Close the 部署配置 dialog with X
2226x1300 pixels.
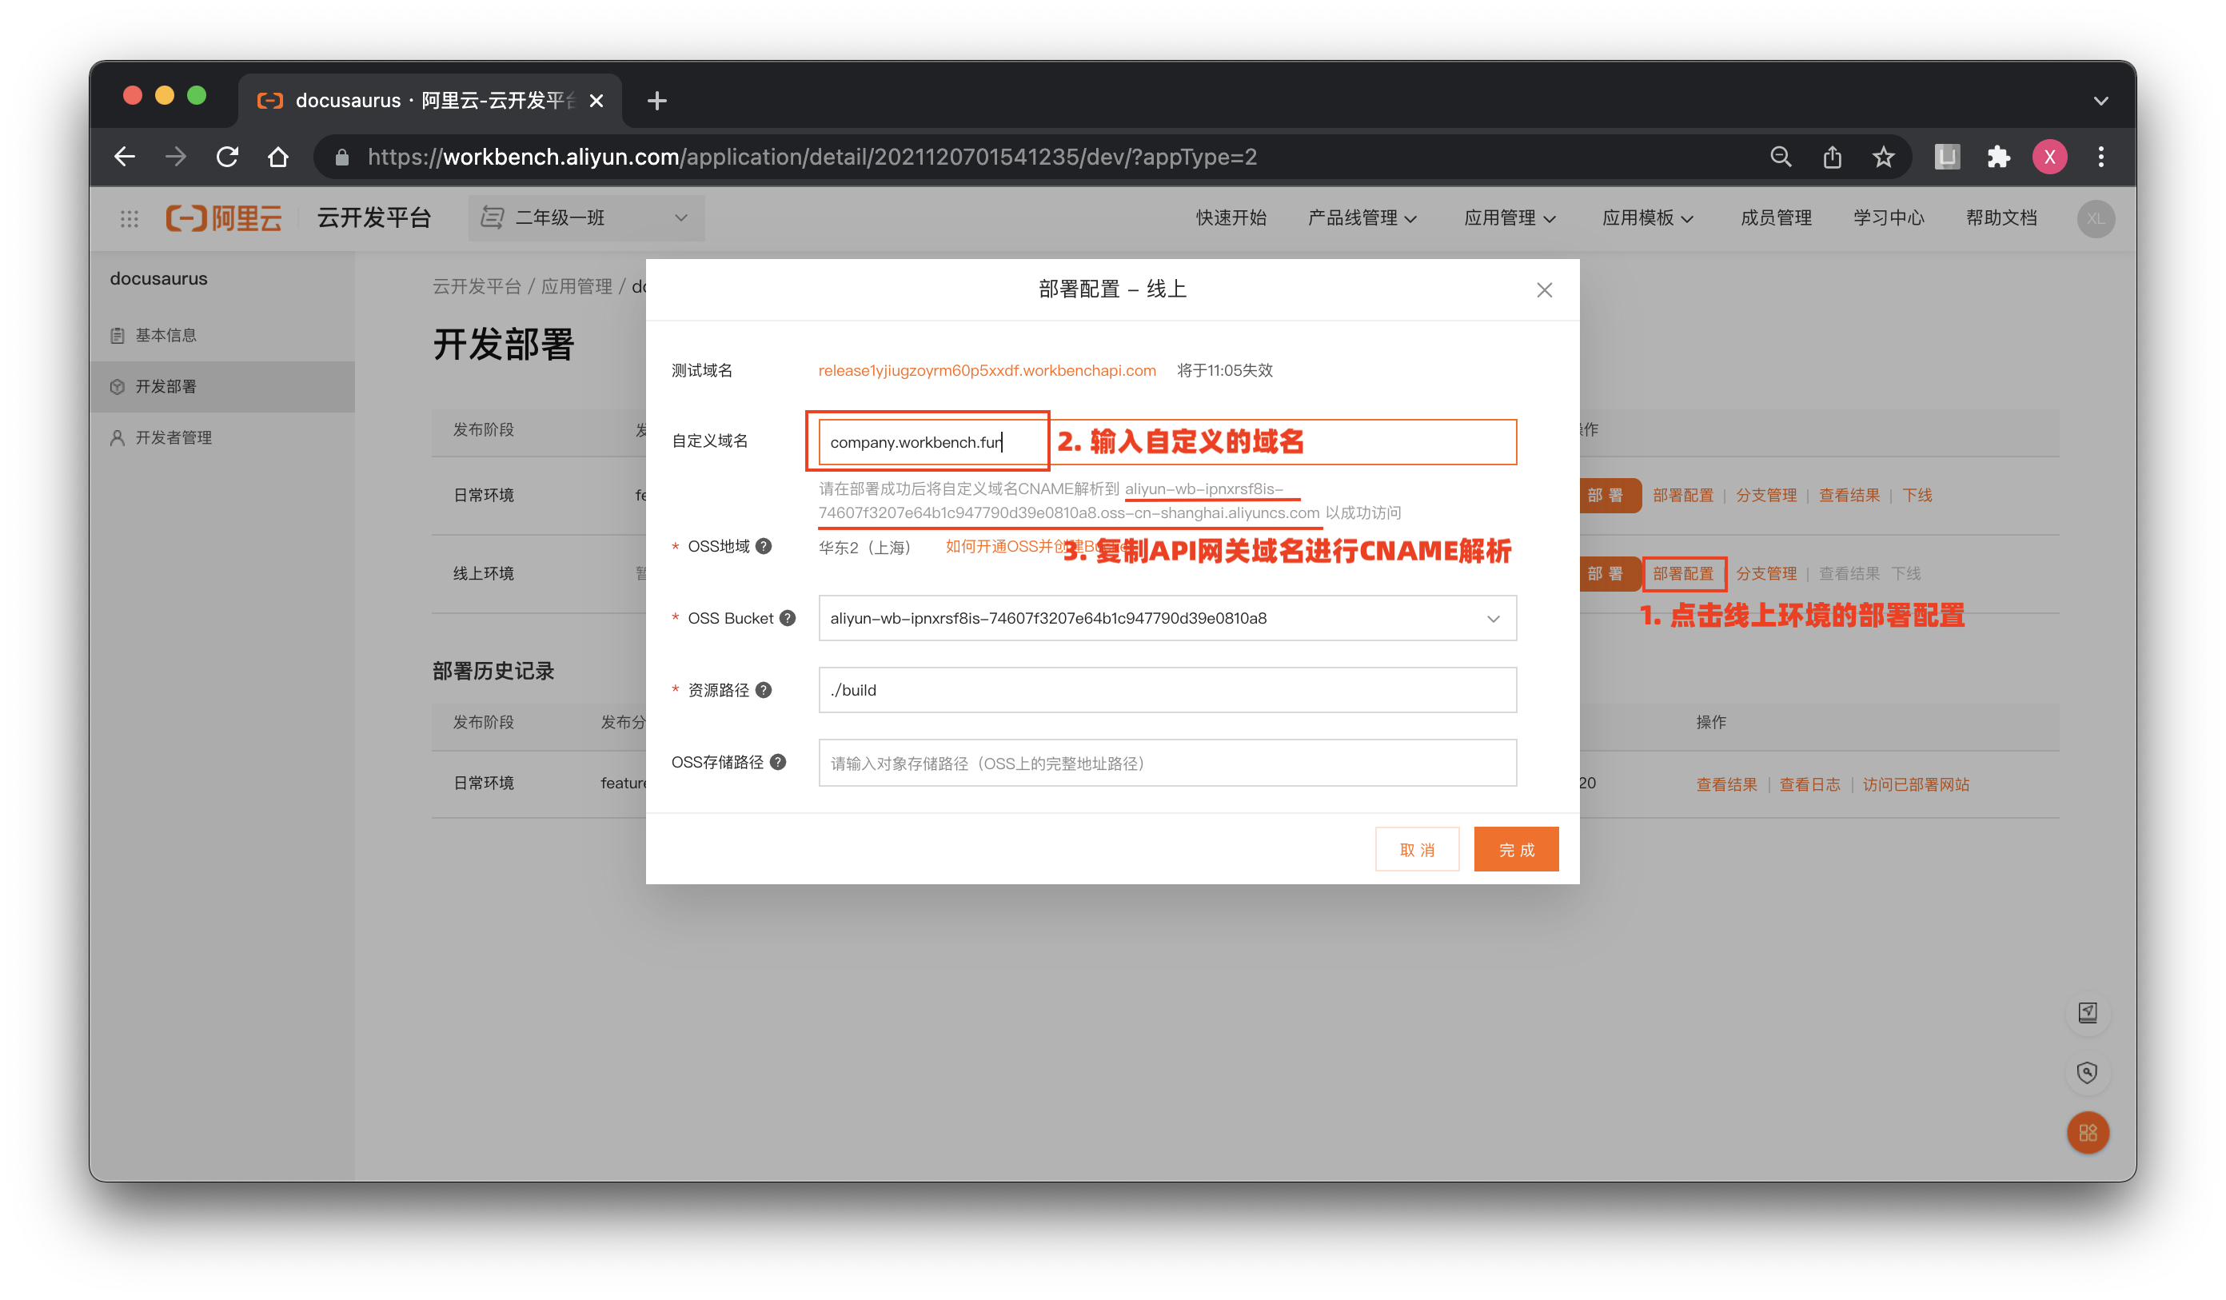pos(1544,289)
